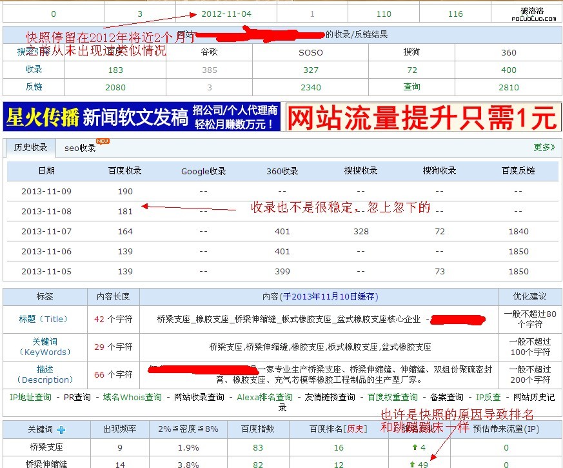Click the 破洛洛 logo in top corner

pos(532,14)
